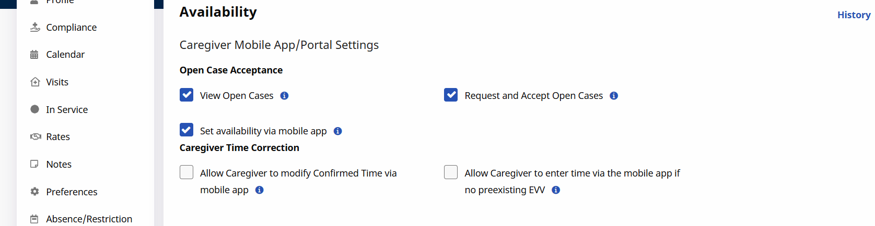Check Allow Caregiver to enter time via mobile app
The height and width of the screenshot is (226, 875).
[x=451, y=172]
